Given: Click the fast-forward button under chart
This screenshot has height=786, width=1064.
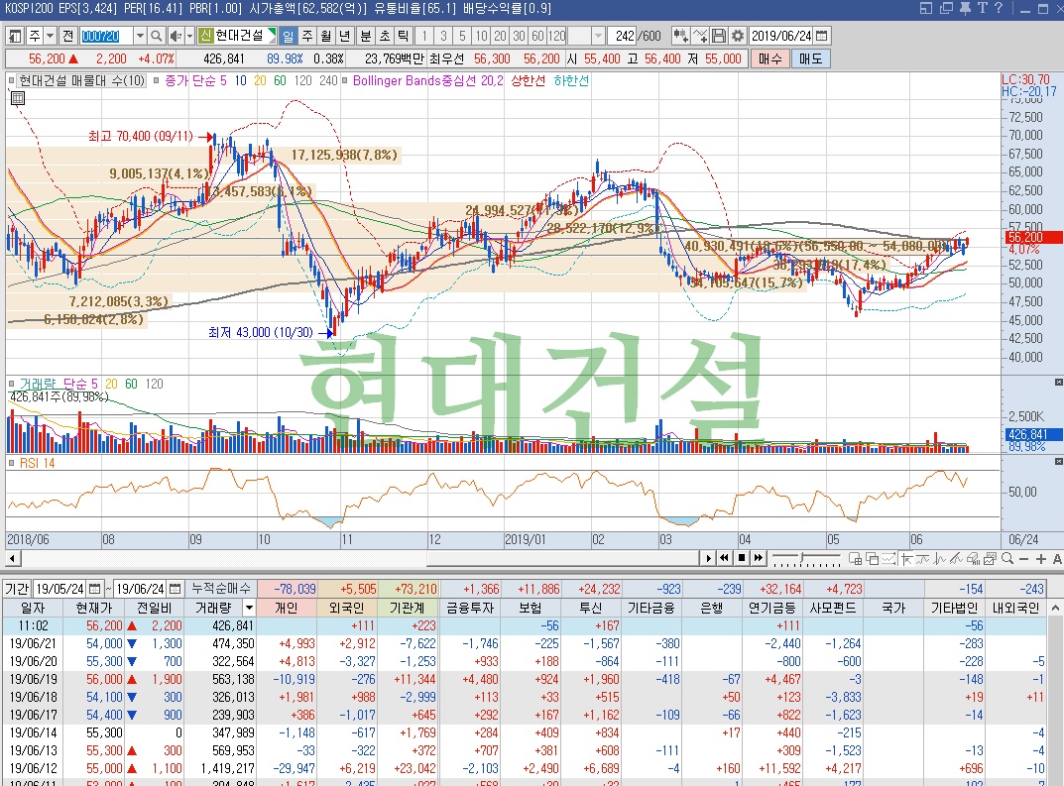Looking at the screenshot, I should 759,558.
